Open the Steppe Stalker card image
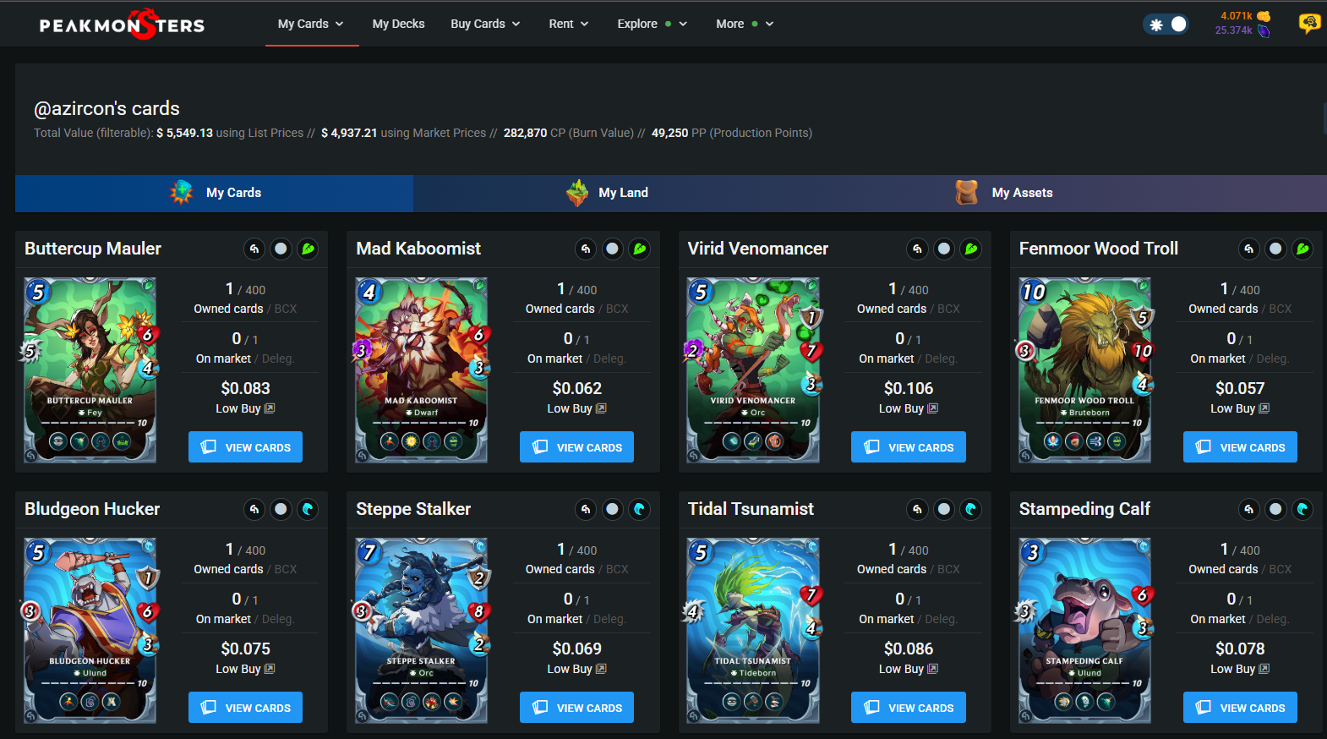Viewport: 1327px width, 739px height. (422, 630)
